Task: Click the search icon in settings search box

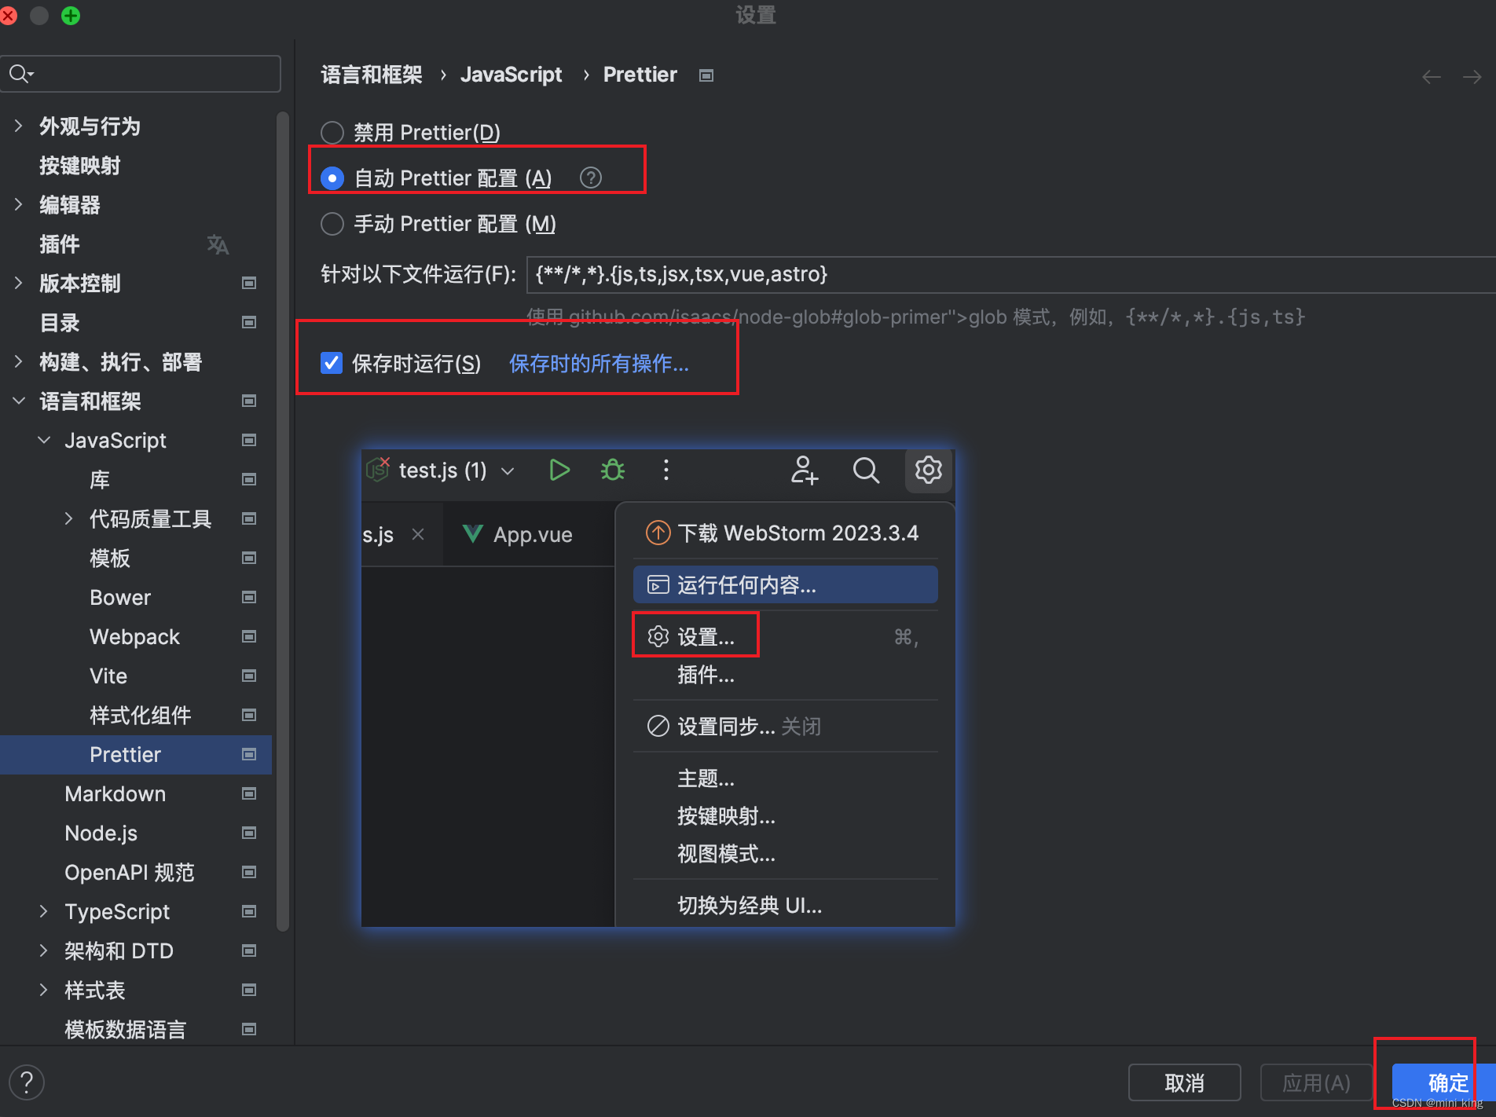Action: coord(20,74)
